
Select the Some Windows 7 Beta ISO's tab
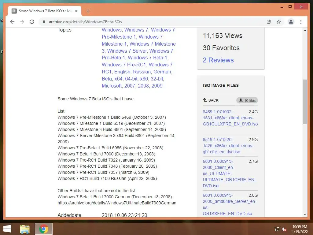[x=45, y=11]
